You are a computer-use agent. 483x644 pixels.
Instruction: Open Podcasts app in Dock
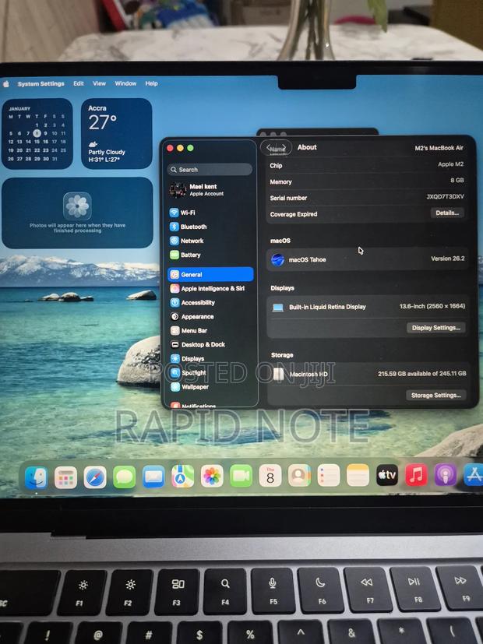tap(445, 475)
